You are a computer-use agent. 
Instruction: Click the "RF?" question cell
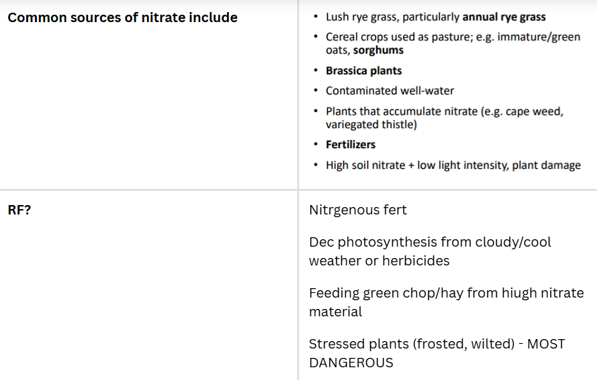(x=19, y=210)
